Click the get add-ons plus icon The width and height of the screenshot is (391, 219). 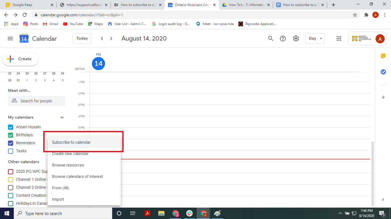(x=383, y=97)
